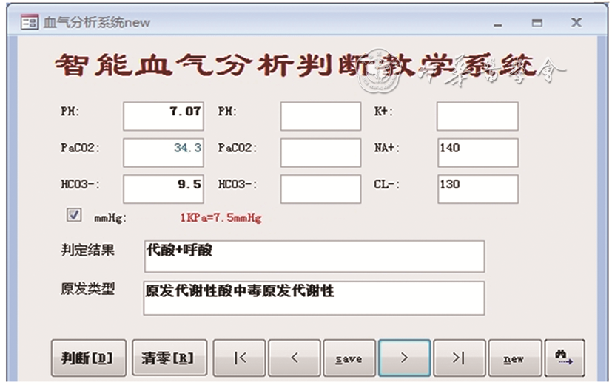
Task: Click the 判定结果 result text box
Action: point(314,256)
